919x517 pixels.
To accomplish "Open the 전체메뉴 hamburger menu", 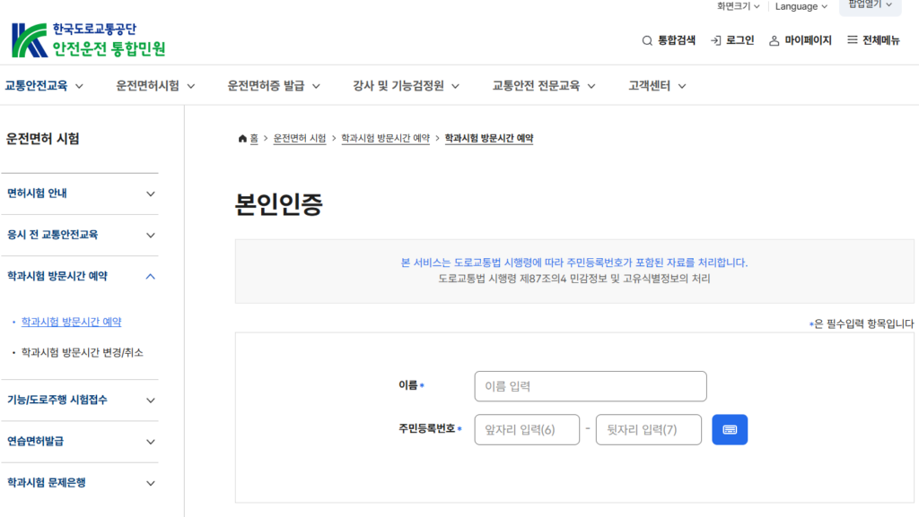I will (x=873, y=40).
